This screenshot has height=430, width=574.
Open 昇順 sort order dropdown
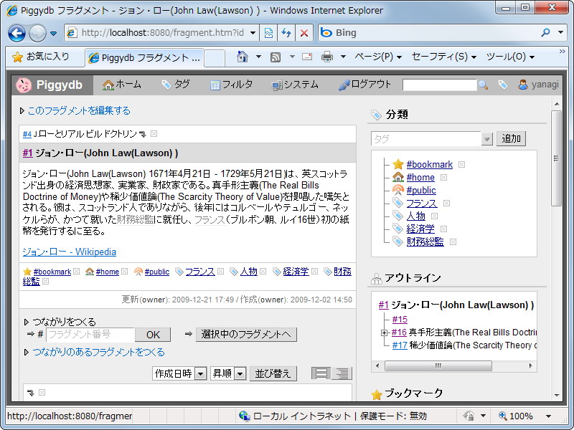(x=240, y=373)
